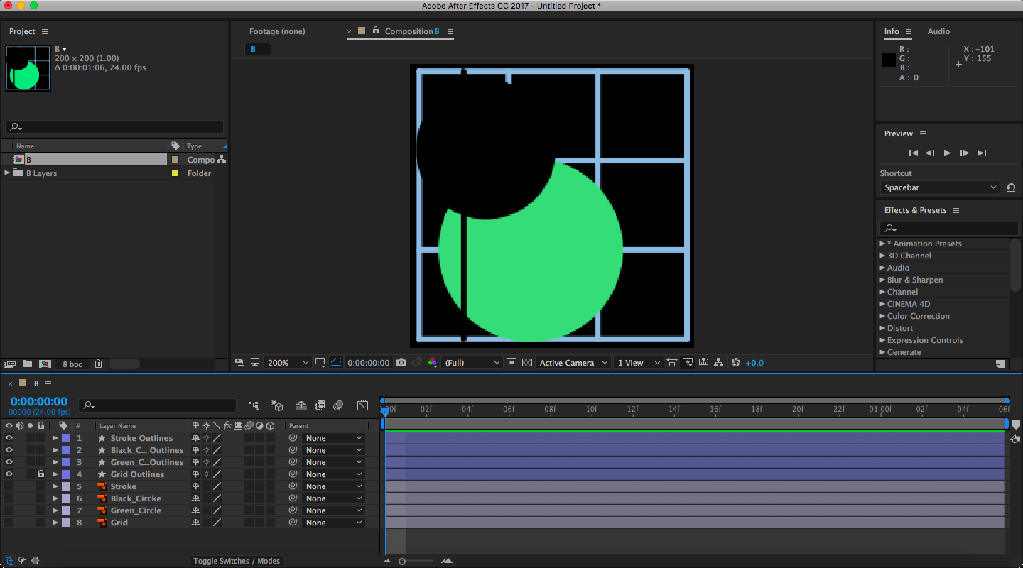Toggle mask and shape path visibility icon

336,362
